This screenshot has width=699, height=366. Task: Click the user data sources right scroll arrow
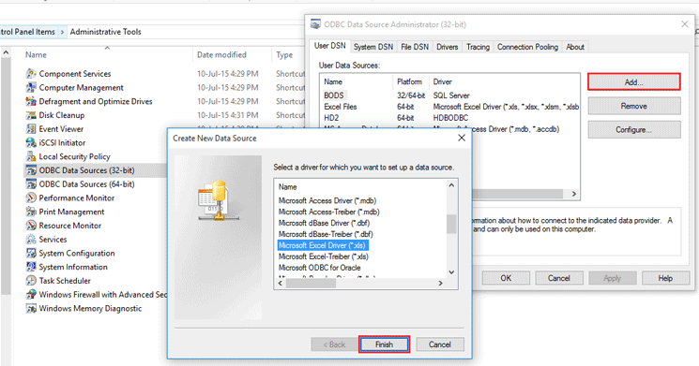[573, 194]
